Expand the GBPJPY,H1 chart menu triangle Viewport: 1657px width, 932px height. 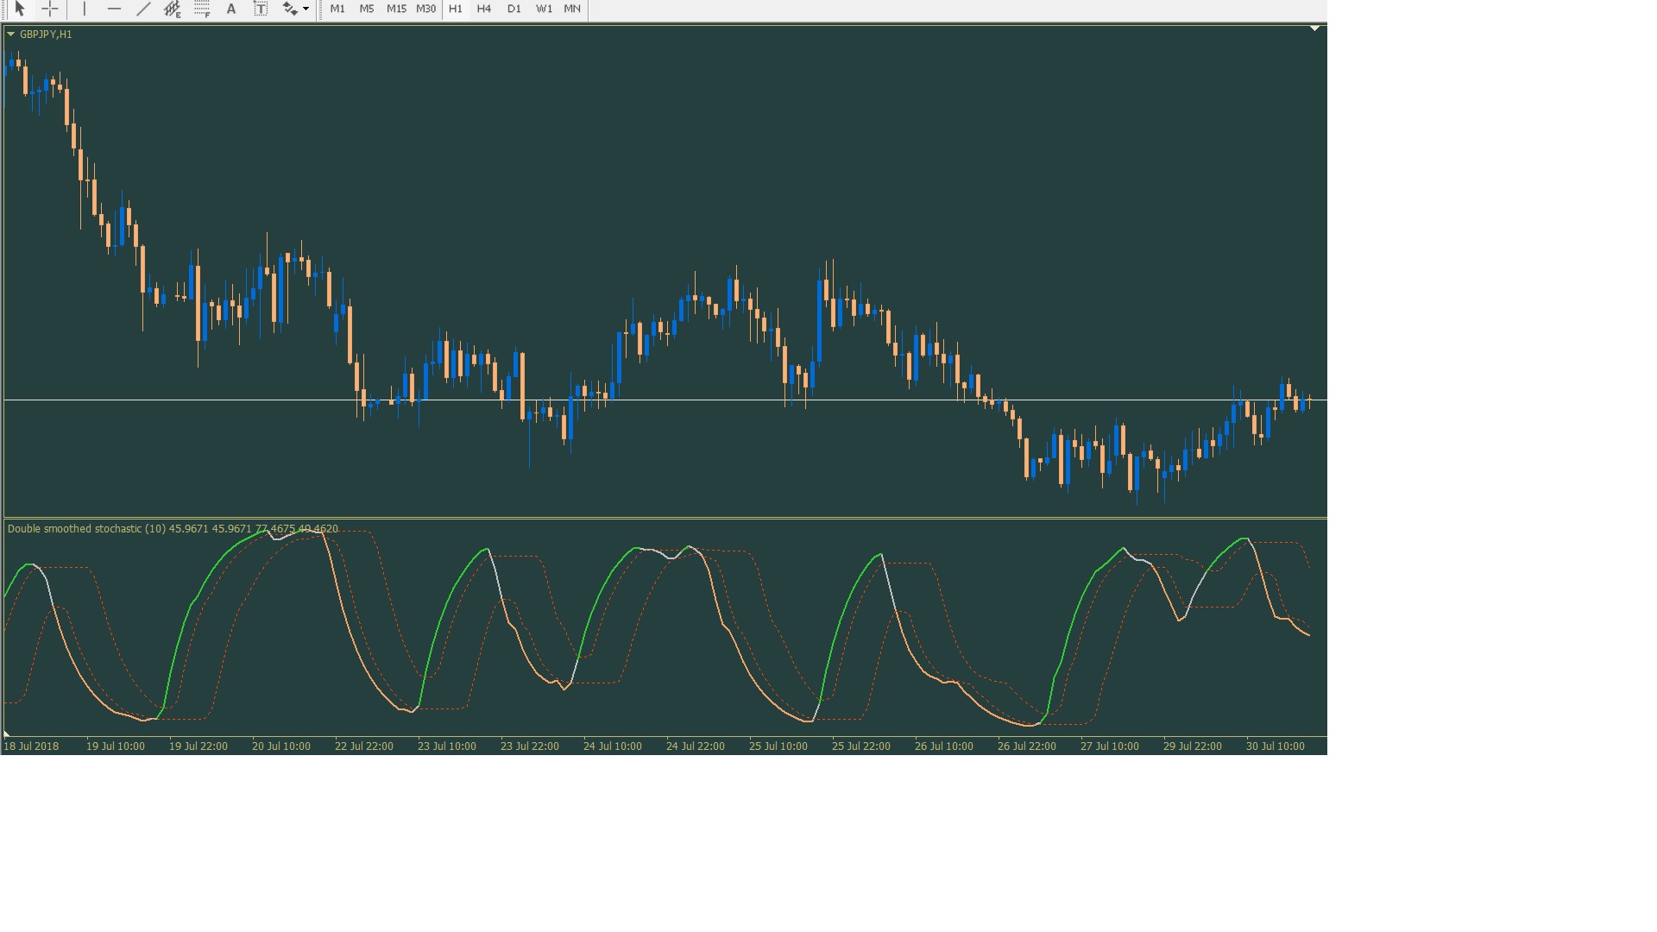(x=10, y=35)
